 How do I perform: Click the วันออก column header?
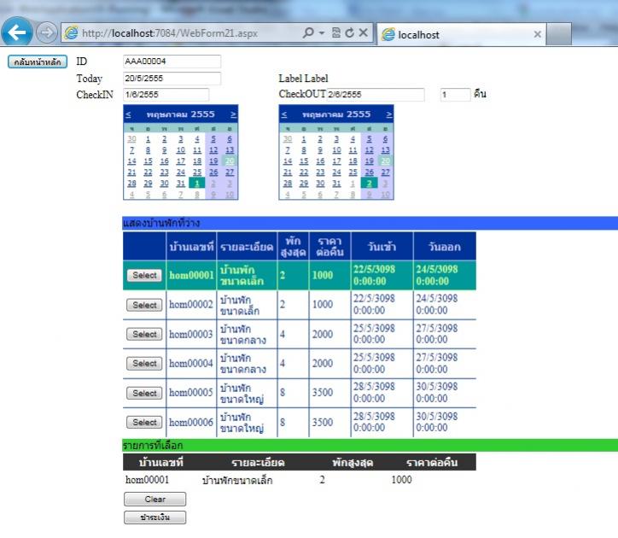(445, 247)
